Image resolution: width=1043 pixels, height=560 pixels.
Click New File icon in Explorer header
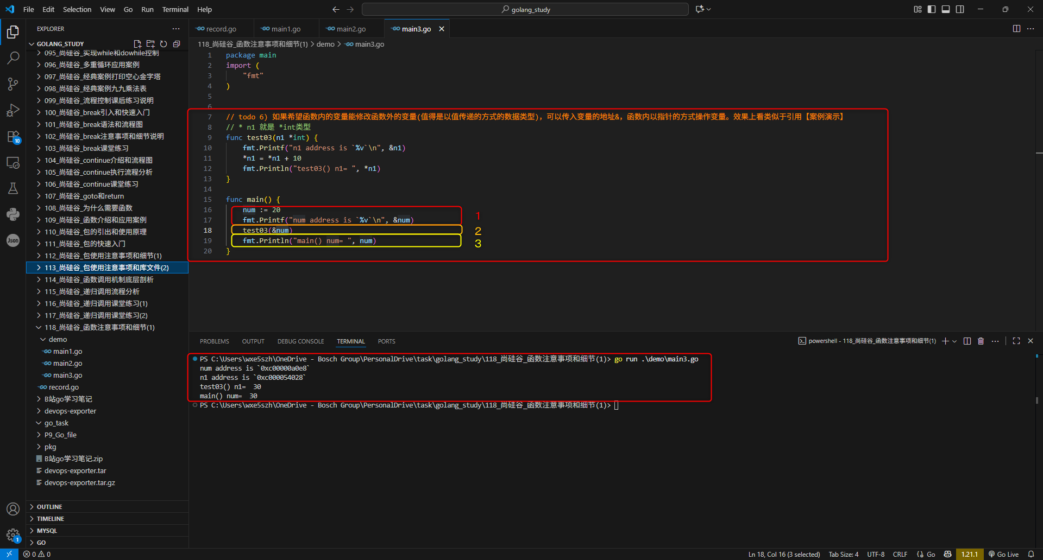[137, 44]
